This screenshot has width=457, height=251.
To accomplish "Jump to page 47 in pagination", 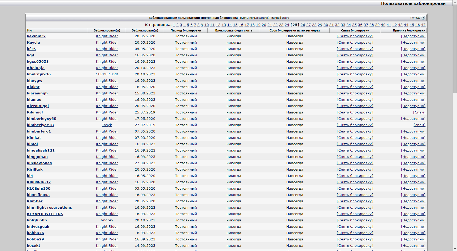I will pos(423,25).
